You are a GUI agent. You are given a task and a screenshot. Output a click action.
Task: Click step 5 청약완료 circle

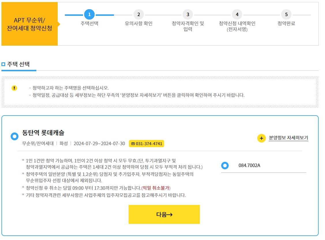(x=286, y=14)
